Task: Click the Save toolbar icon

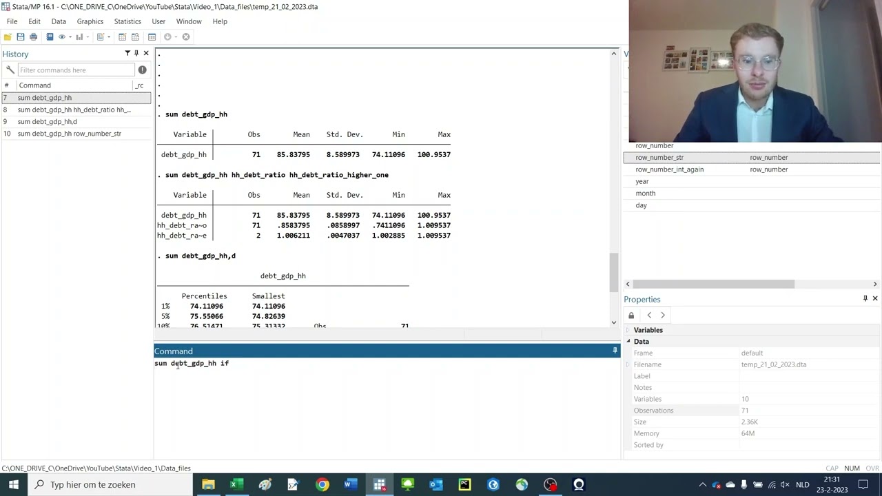Action: coord(21,37)
